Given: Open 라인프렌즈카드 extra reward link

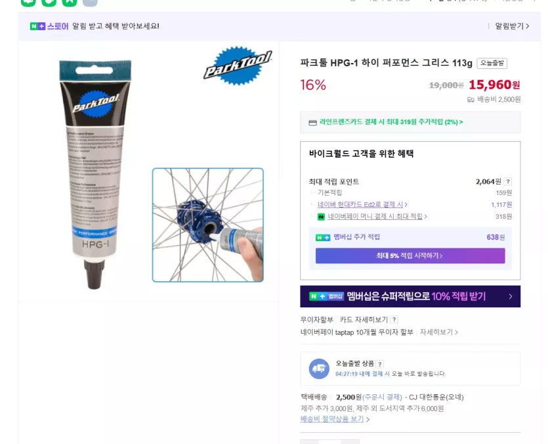Looking at the screenshot, I should pos(391,122).
